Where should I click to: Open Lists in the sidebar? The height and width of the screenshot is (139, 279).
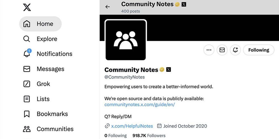click(37, 99)
